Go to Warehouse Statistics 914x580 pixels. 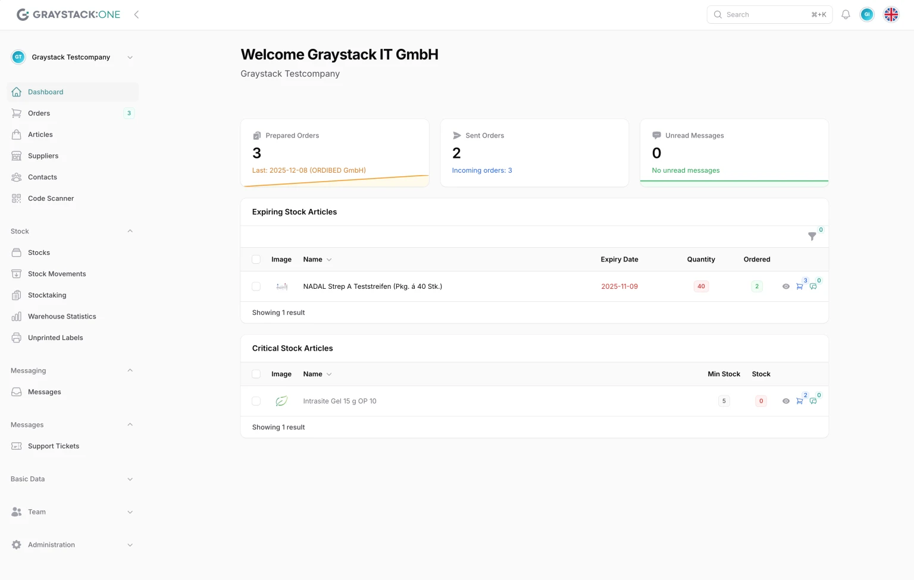tap(62, 317)
